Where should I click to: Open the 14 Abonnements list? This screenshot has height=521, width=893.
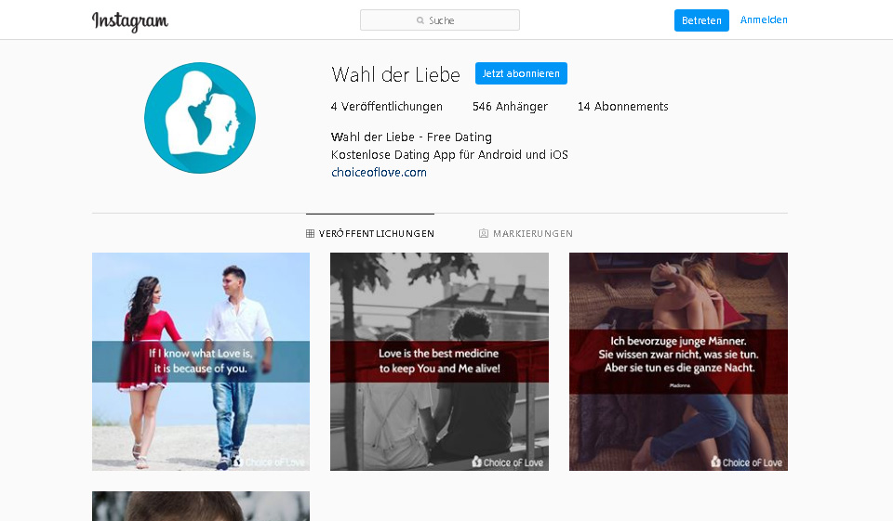click(622, 107)
